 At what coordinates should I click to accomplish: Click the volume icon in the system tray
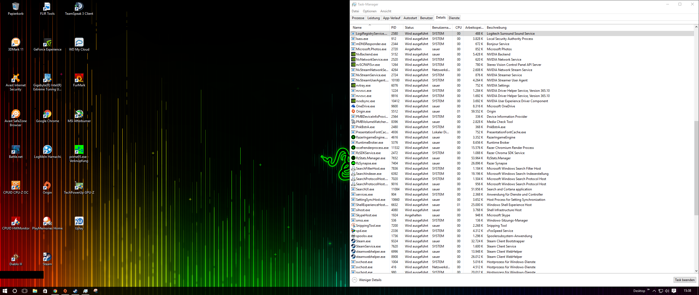tap(667, 291)
